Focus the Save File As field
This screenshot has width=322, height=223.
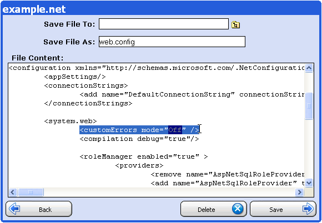coord(172,42)
